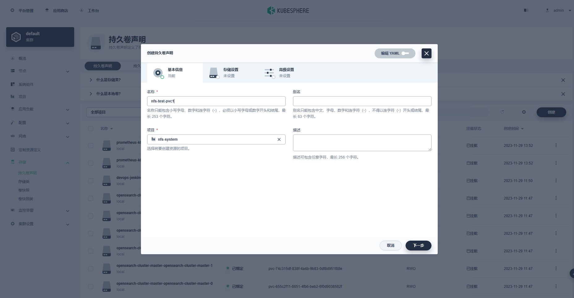Click the refresh list icon
The width and height of the screenshot is (574, 298).
[502, 112]
